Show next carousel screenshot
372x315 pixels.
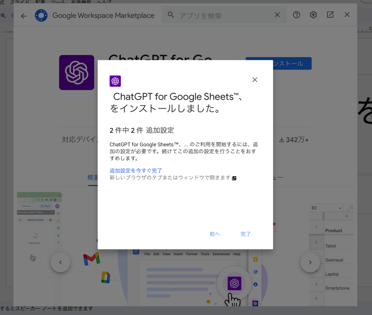[310, 262]
